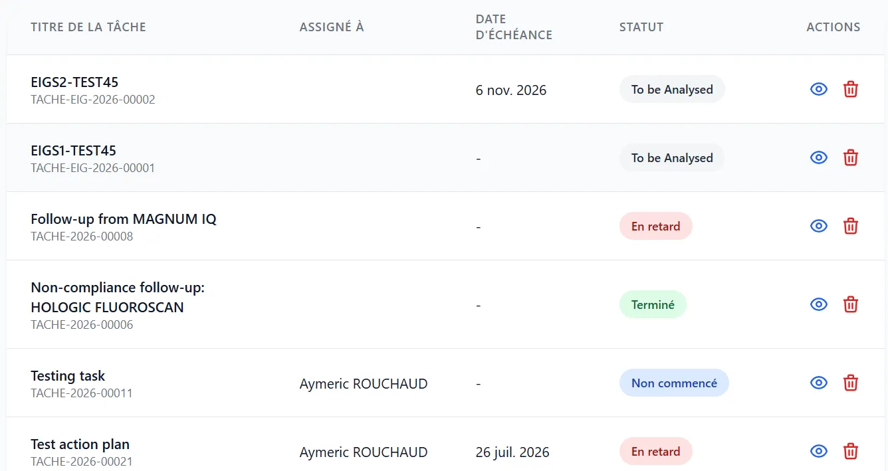View the Test action plan task
The width and height of the screenshot is (888, 471).
(x=819, y=451)
